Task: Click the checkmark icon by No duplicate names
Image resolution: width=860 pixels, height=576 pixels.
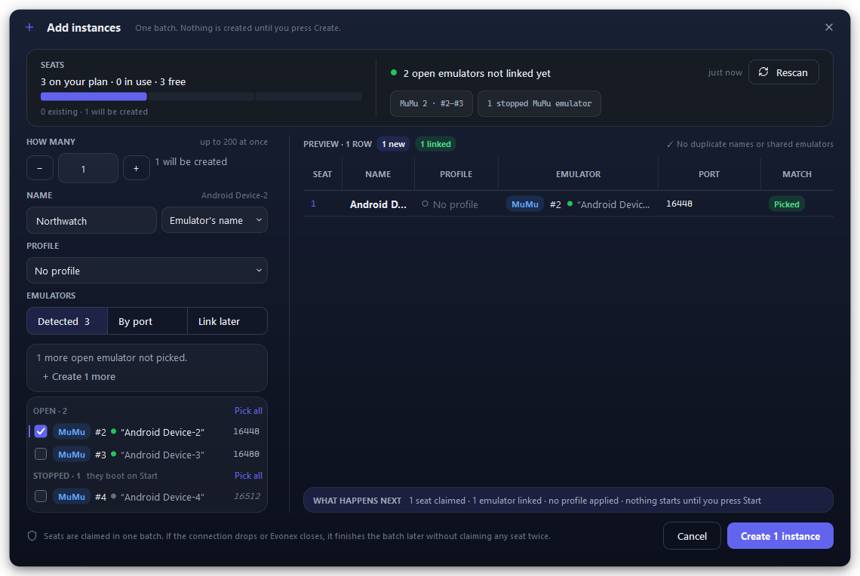Action: pyautogui.click(x=670, y=144)
